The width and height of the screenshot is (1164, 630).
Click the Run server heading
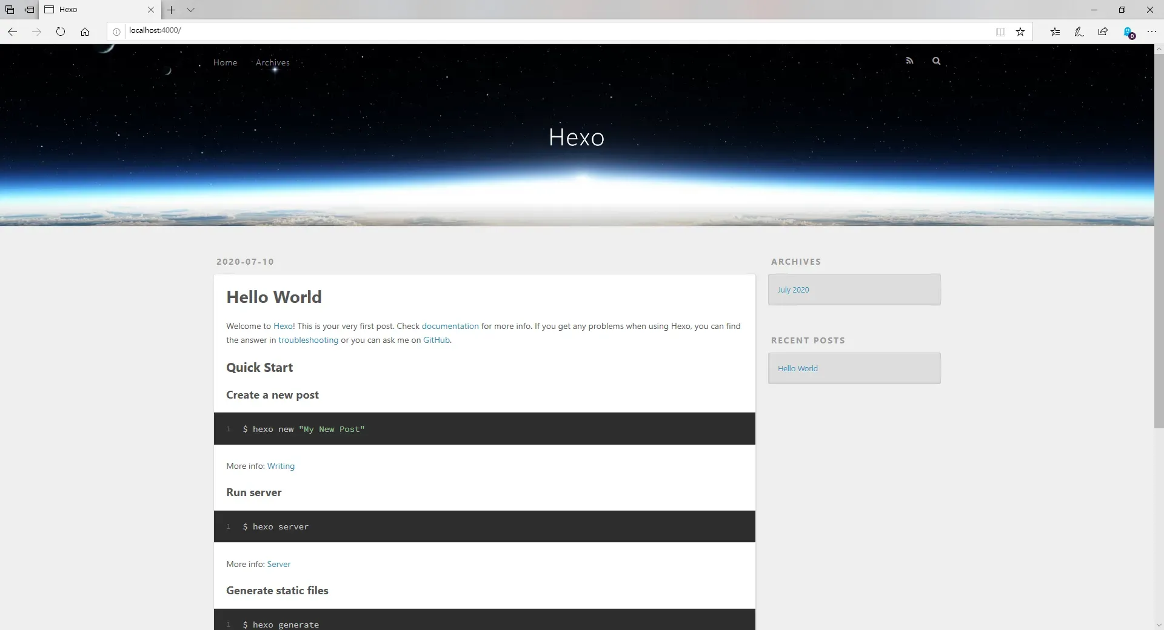click(x=253, y=492)
